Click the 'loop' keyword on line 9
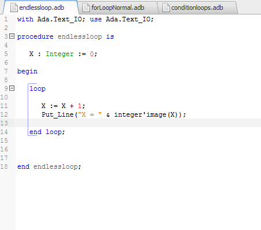 coord(37,88)
